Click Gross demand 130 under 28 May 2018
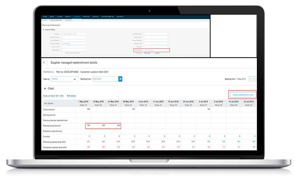The image size is (295, 179). pos(133,109)
